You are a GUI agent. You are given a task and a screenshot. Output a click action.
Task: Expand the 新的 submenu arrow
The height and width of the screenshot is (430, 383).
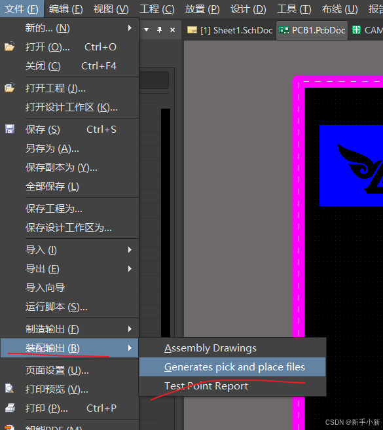pos(130,28)
